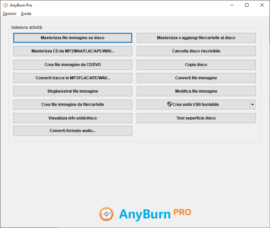Click the AnyBurn disc icon in title bar
The height and width of the screenshot is (228, 270).
[x=6, y=5]
